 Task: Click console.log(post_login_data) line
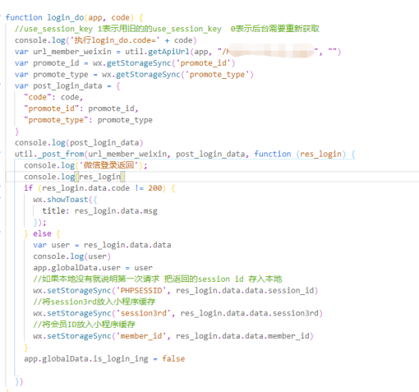pyautogui.click(x=79, y=143)
